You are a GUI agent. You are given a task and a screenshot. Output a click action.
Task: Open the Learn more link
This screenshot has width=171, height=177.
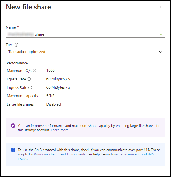point(60,130)
